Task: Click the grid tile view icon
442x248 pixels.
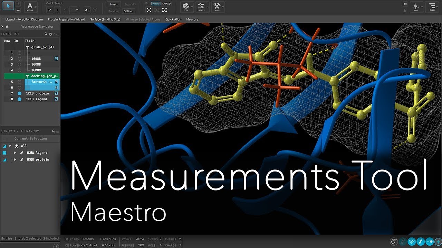Action: point(405,4)
